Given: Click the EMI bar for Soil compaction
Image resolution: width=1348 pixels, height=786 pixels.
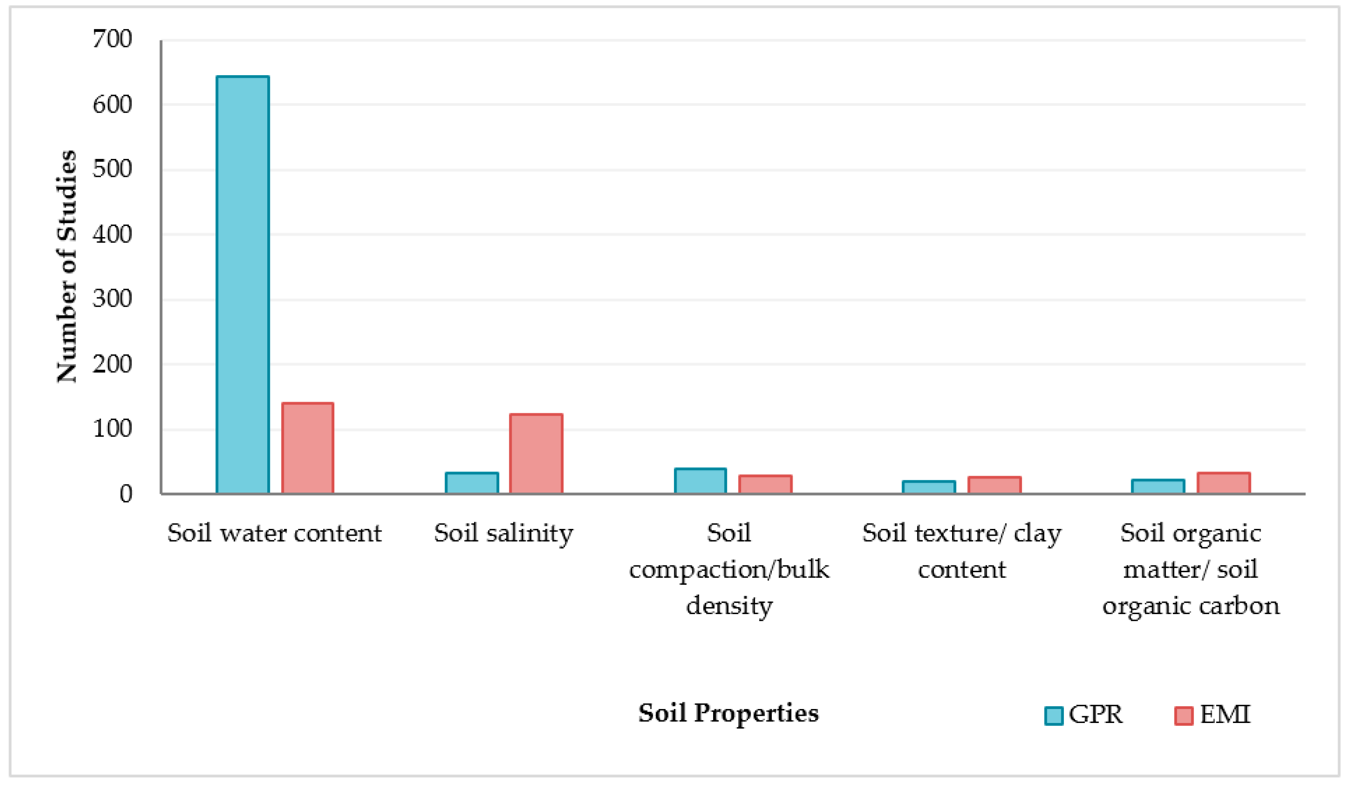Looking at the screenshot, I should [765, 484].
